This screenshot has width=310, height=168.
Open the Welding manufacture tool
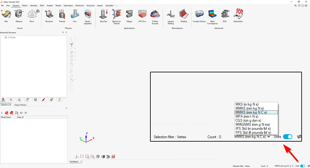click(x=184, y=16)
